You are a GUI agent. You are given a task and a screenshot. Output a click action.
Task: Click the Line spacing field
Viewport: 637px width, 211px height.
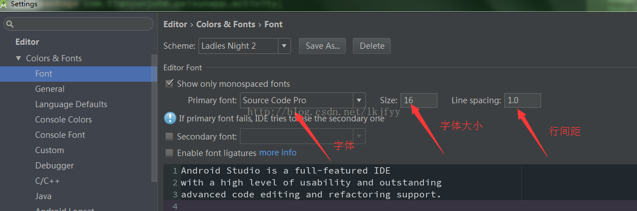coord(522,100)
